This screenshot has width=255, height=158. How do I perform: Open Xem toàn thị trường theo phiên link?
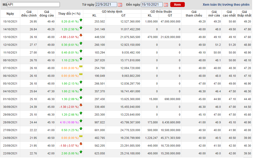[x=226, y=5]
